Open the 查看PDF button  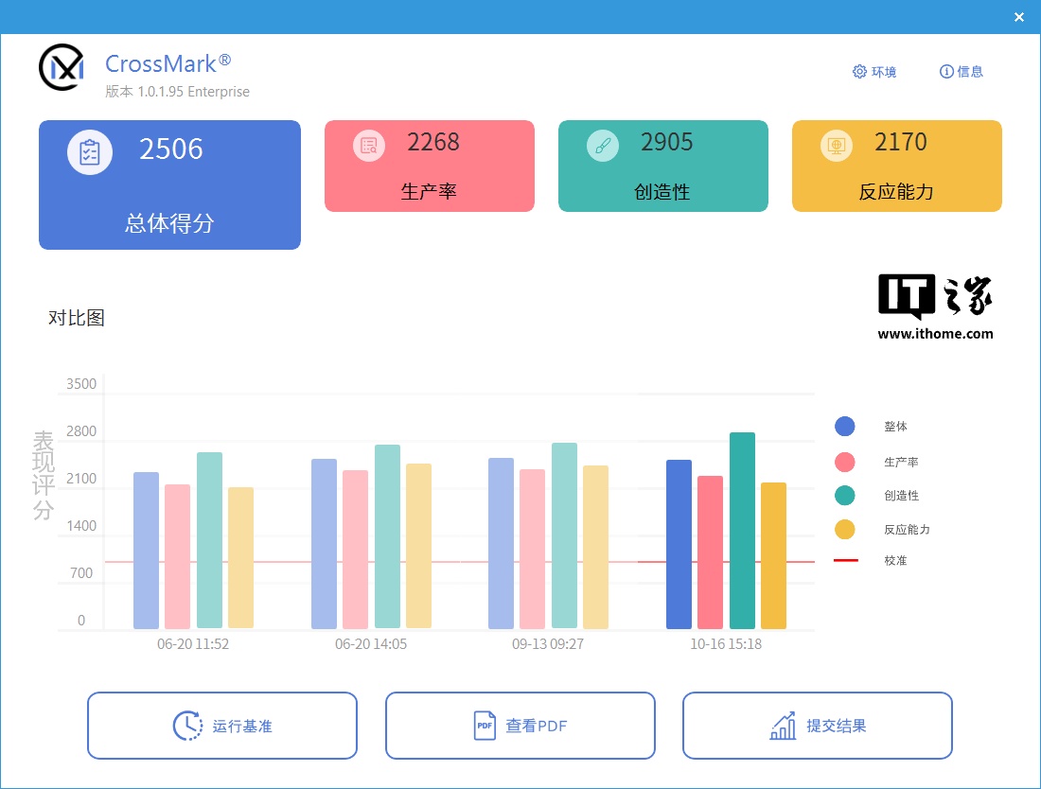520,726
